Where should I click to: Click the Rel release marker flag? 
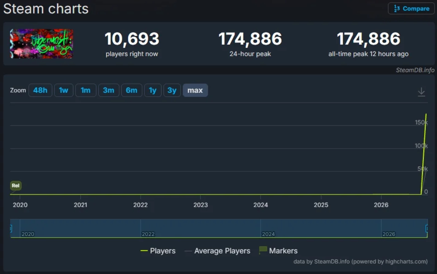[x=16, y=186]
